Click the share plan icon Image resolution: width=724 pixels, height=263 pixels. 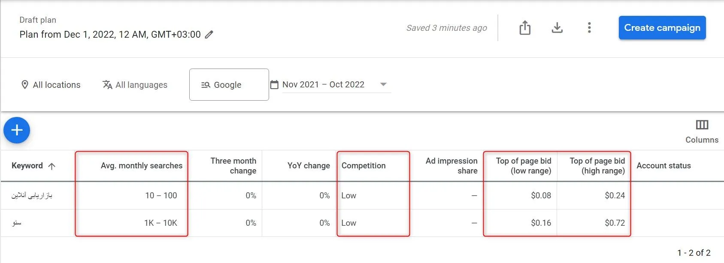click(x=525, y=28)
